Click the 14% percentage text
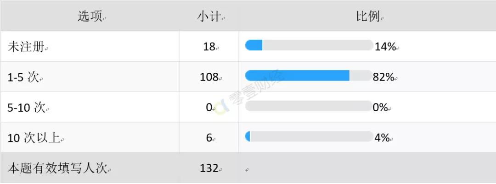496x184 pixels. tap(385, 47)
